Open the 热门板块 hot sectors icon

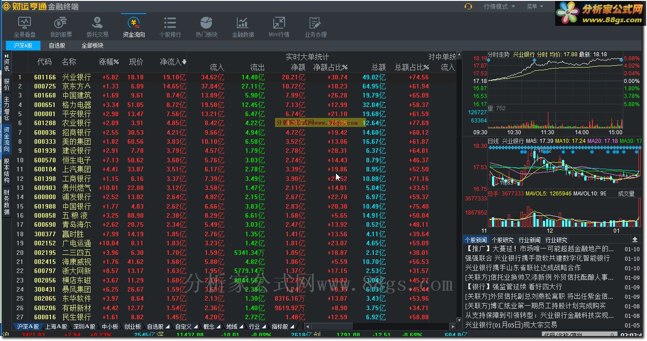pyautogui.click(x=206, y=27)
